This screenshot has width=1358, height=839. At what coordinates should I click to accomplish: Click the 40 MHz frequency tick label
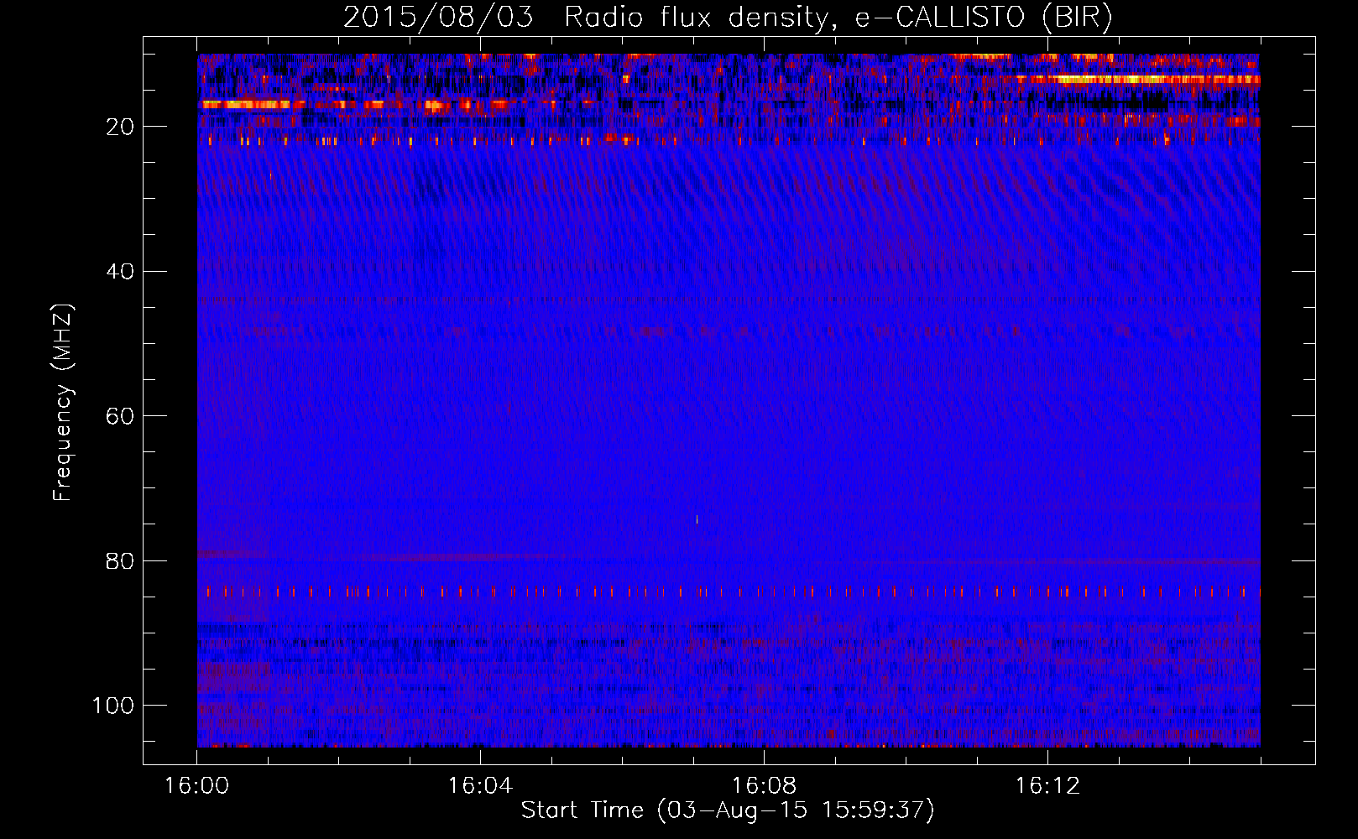click(x=120, y=272)
